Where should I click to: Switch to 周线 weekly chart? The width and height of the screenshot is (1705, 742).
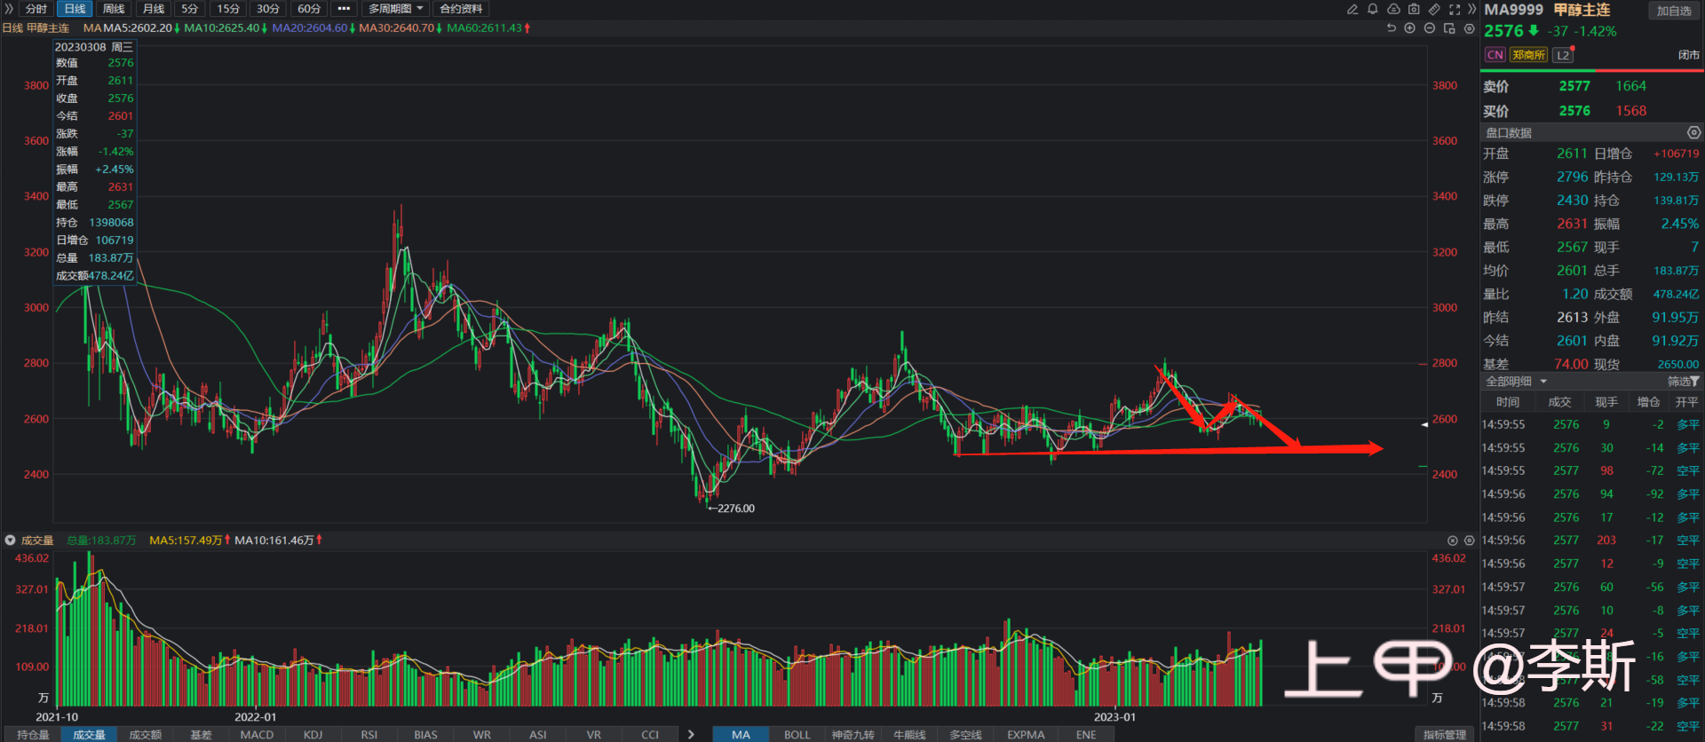pos(114,9)
